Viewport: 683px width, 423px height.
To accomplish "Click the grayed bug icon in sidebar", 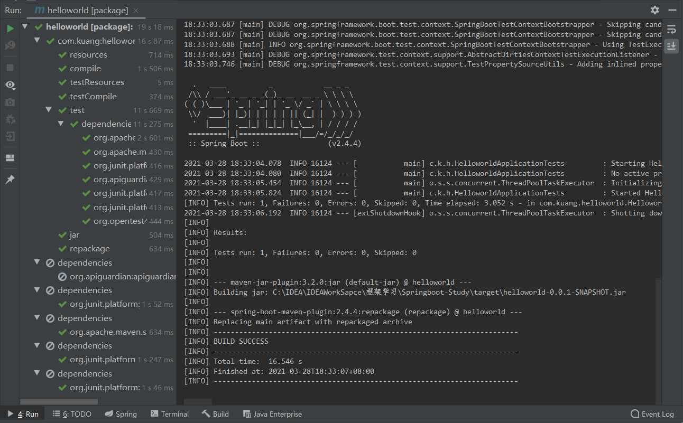I will (10, 120).
